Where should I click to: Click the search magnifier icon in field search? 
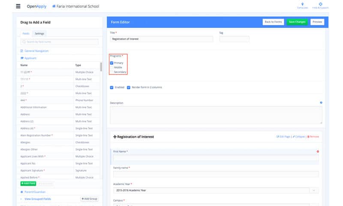pyautogui.click(x=24, y=42)
